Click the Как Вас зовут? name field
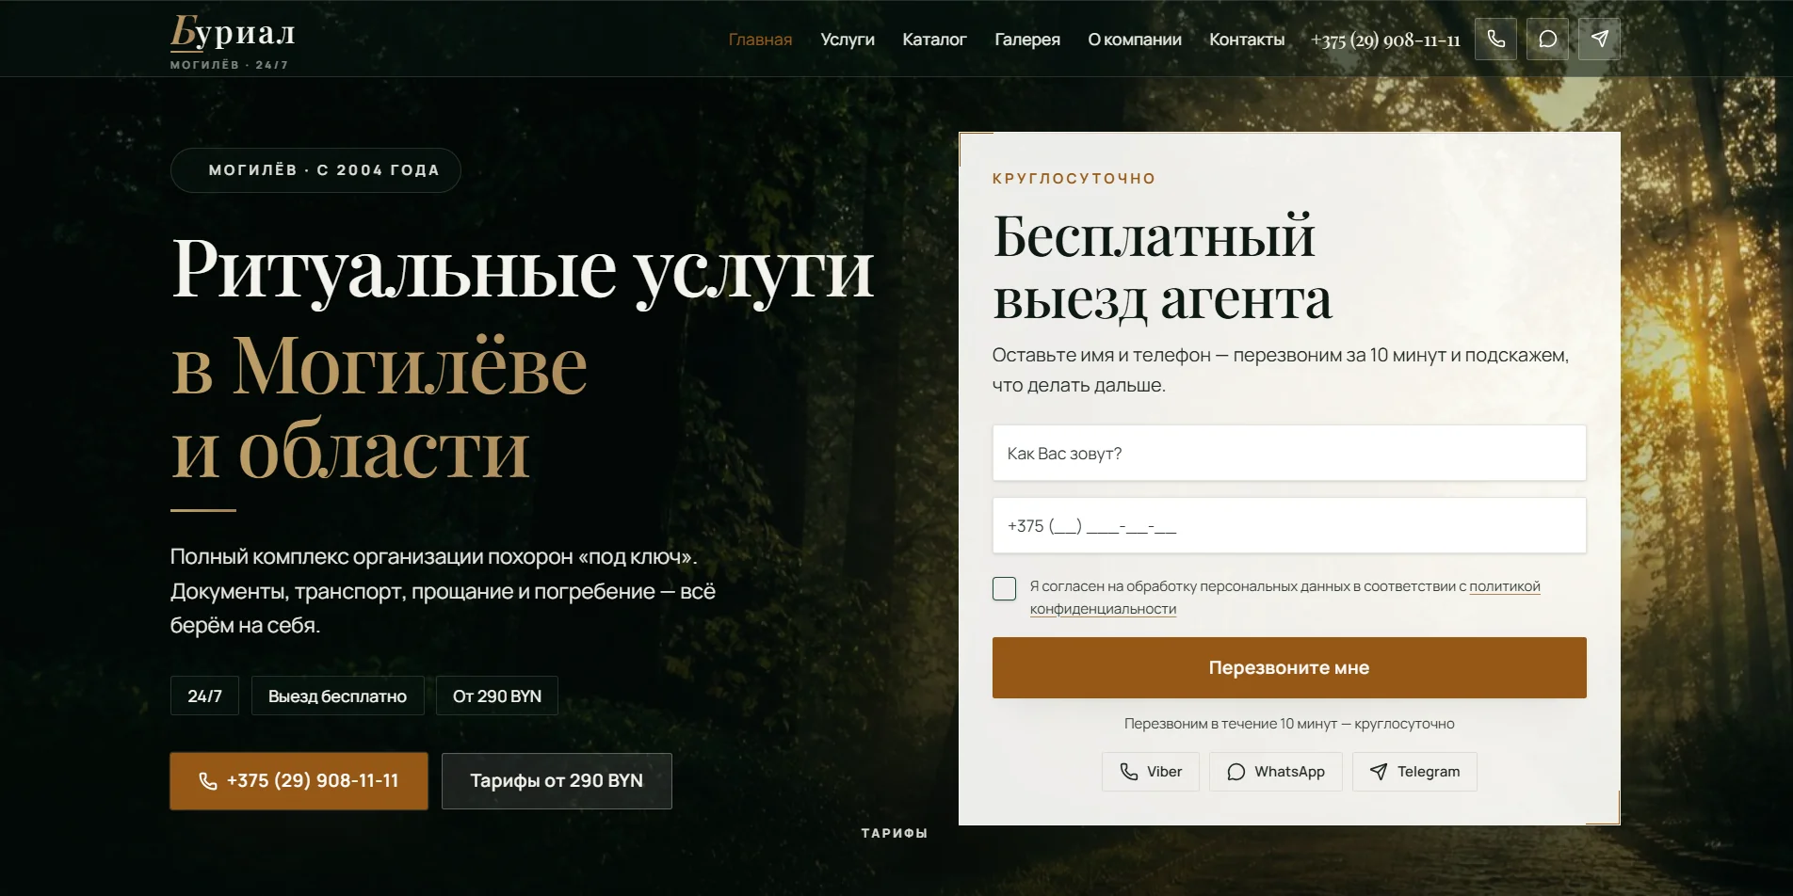Image resolution: width=1793 pixels, height=896 pixels. click(x=1289, y=453)
